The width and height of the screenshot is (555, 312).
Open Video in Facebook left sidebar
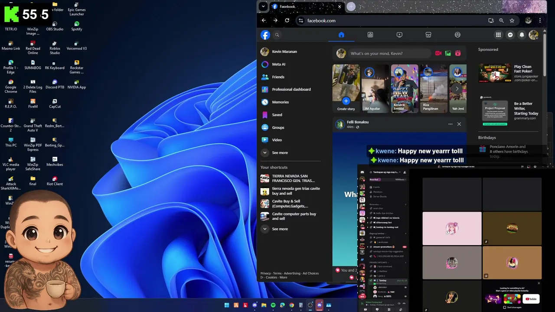(x=291, y=140)
